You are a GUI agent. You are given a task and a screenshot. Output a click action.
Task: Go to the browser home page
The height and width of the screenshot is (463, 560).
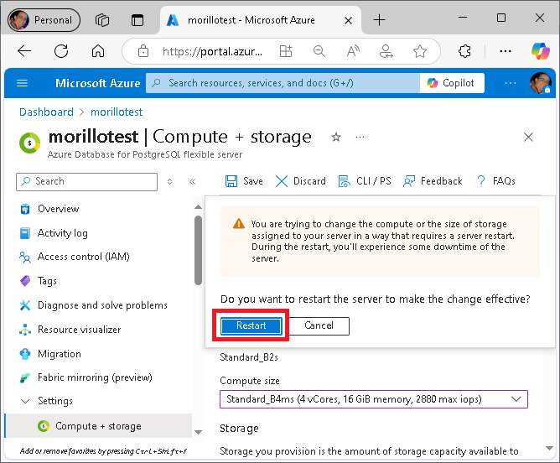tap(98, 51)
